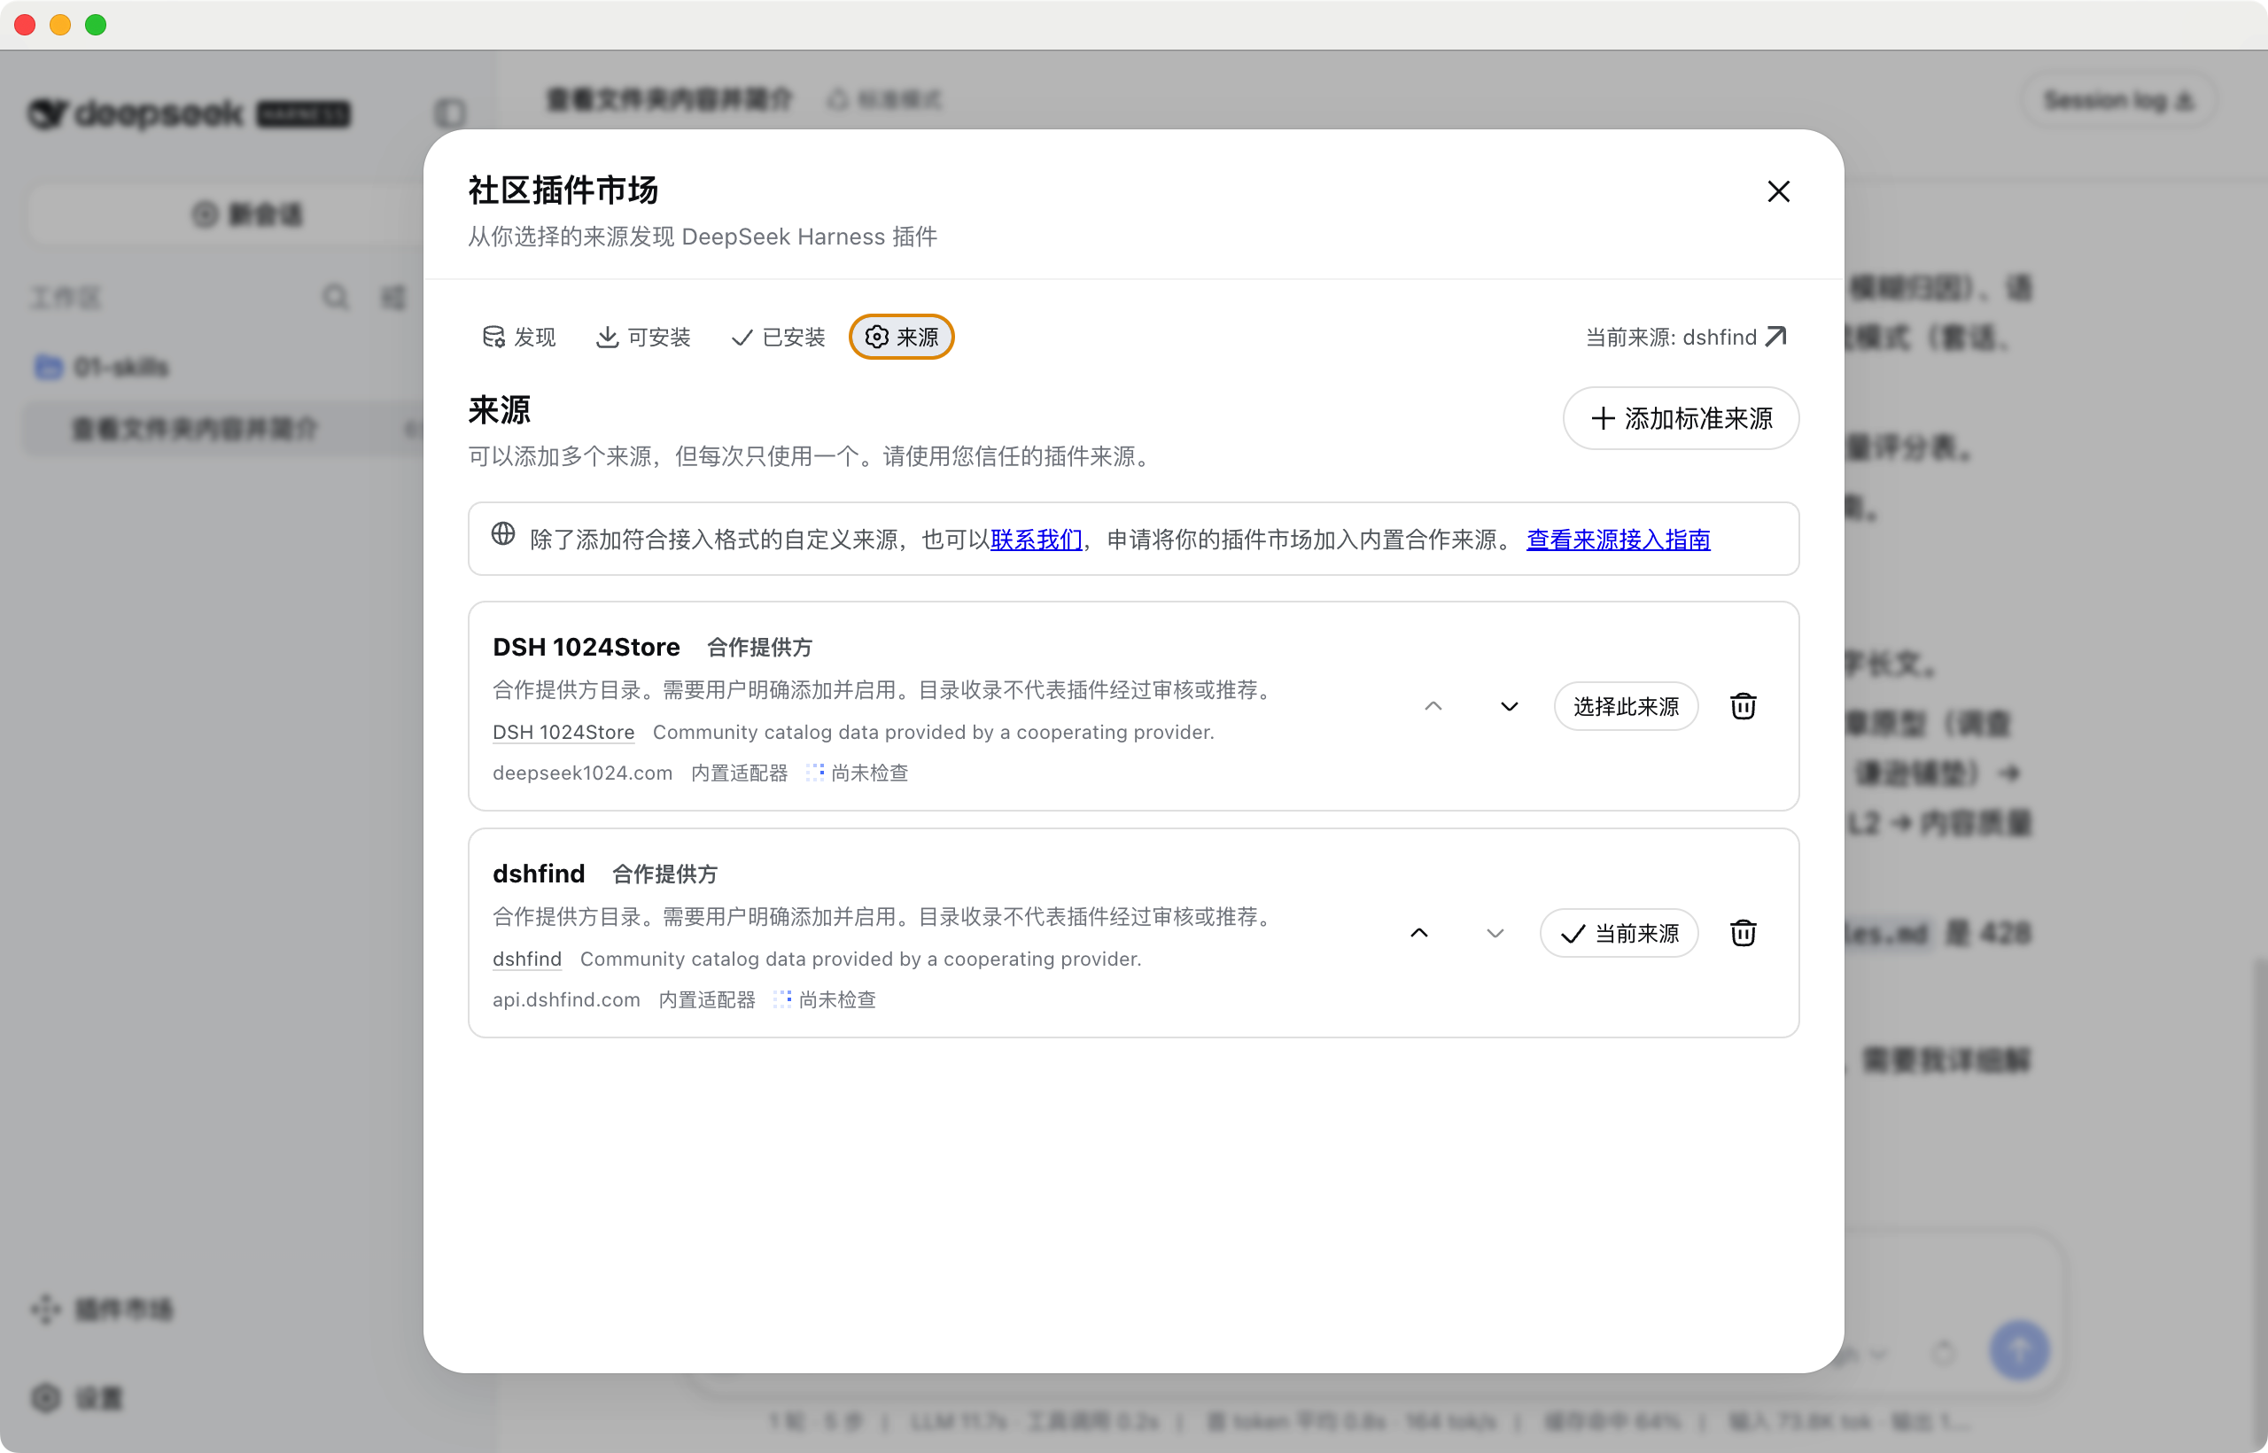Image resolution: width=2268 pixels, height=1453 pixels.
Task: Move DSH 1024Store source up
Action: click(1433, 707)
